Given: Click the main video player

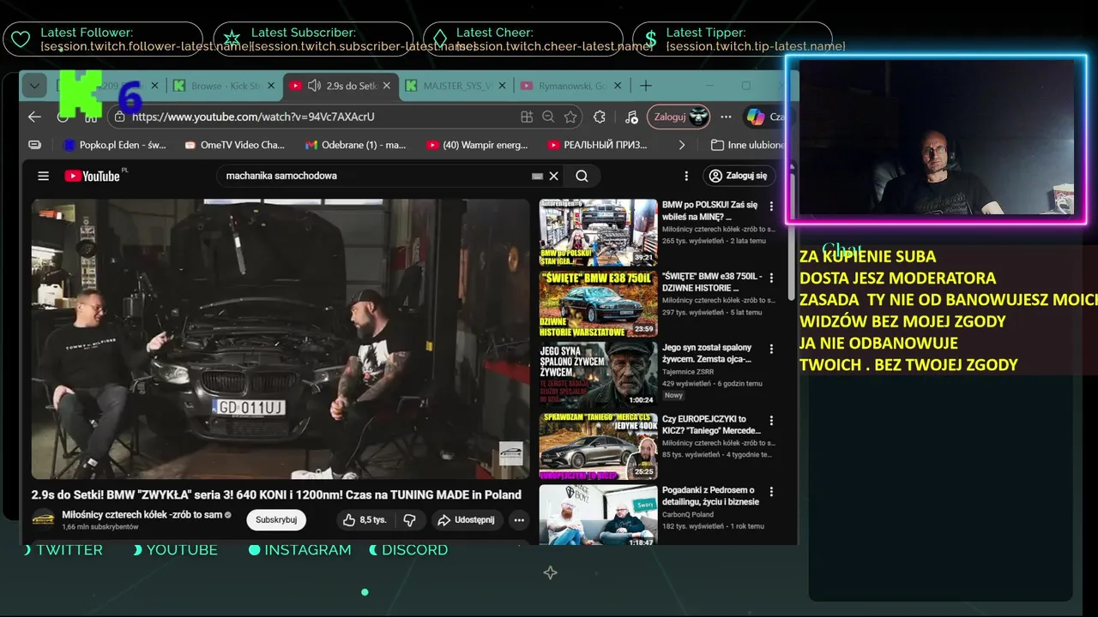Looking at the screenshot, I should click(x=281, y=338).
